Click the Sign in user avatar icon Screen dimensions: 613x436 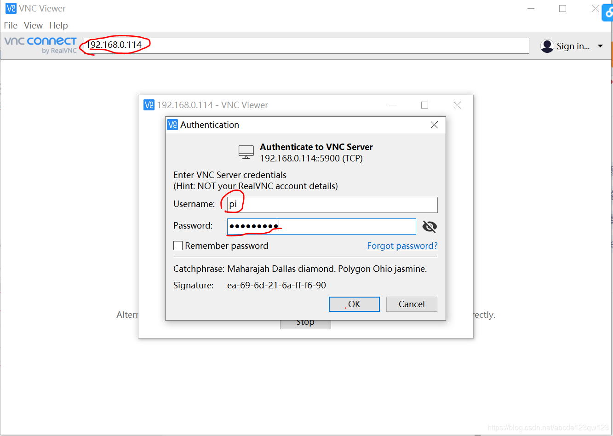pyautogui.click(x=547, y=46)
